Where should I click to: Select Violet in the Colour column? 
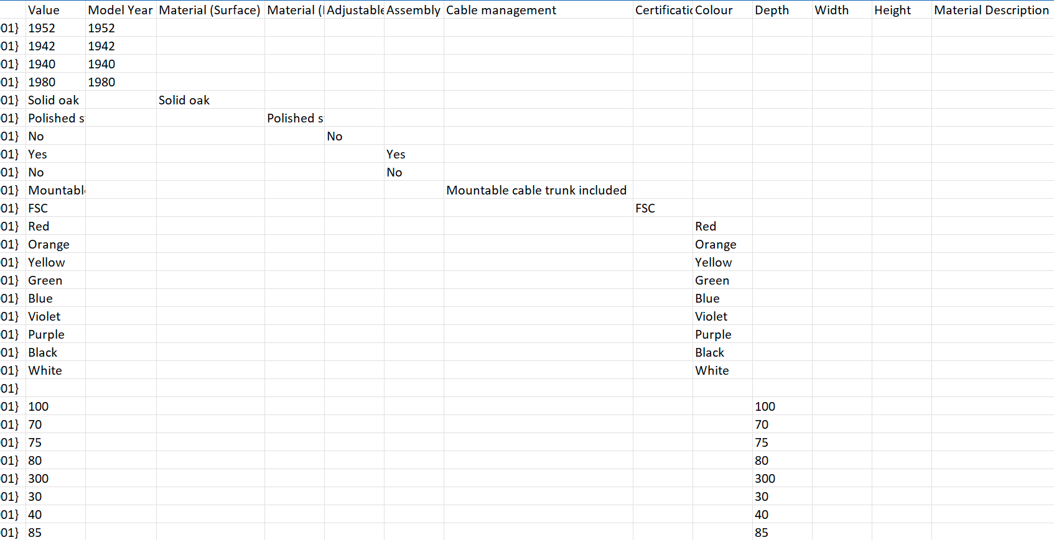click(x=722, y=316)
